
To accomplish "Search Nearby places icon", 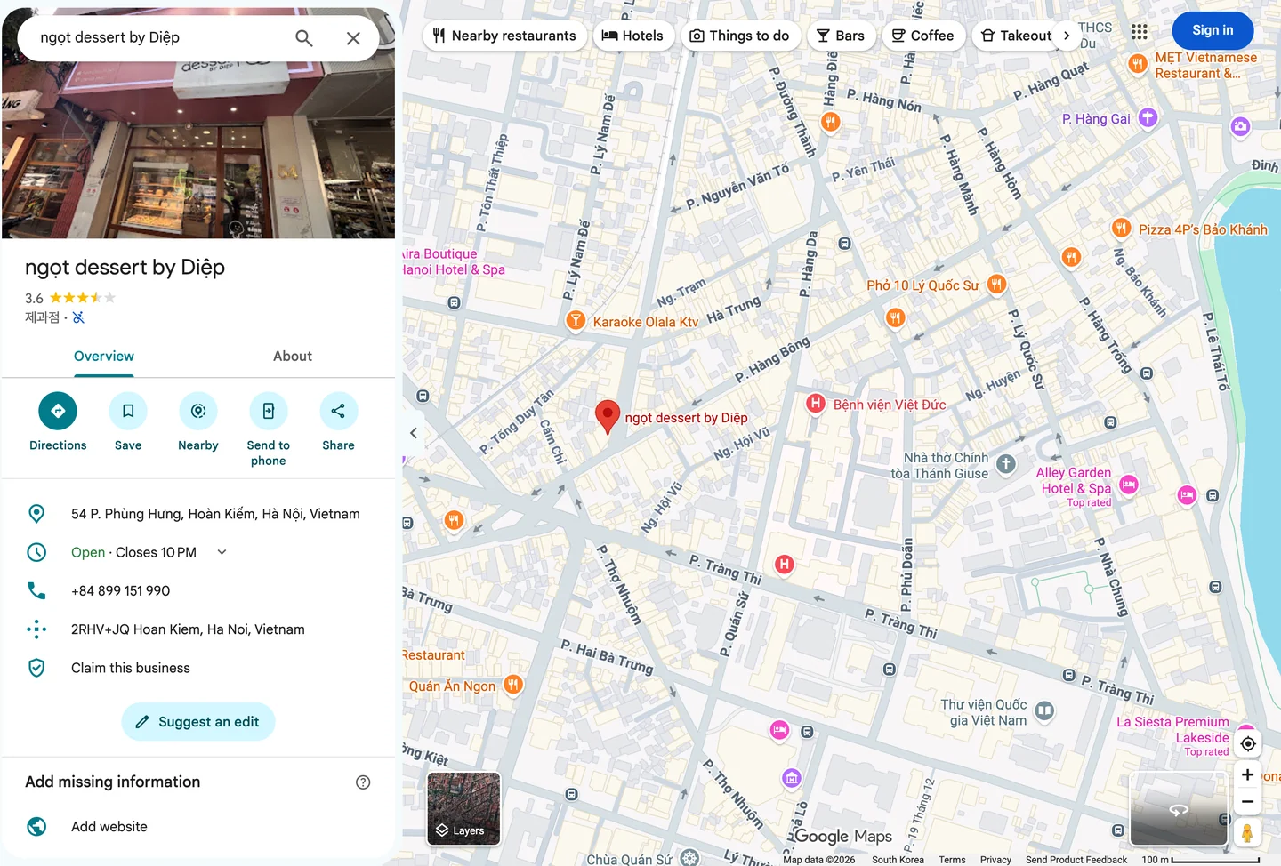I will tap(198, 411).
